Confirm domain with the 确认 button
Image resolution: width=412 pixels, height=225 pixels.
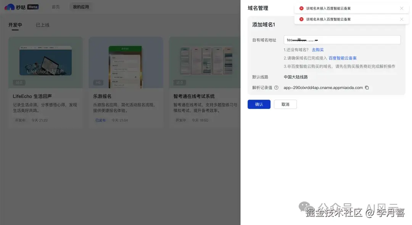tap(259, 104)
